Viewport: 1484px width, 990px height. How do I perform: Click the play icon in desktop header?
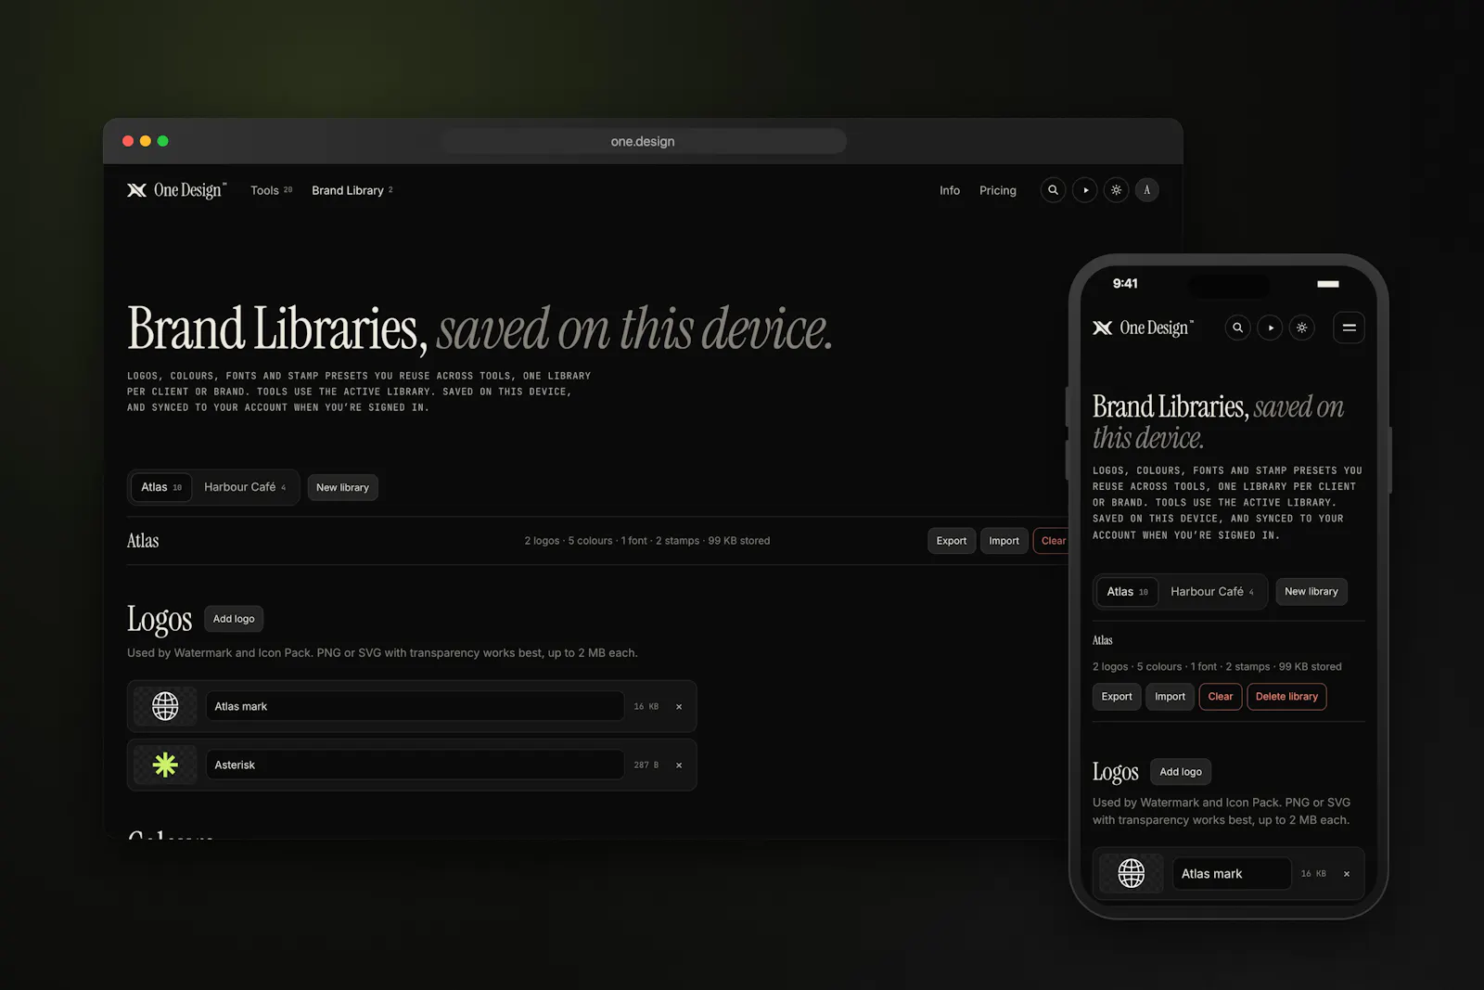tap(1084, 190)
